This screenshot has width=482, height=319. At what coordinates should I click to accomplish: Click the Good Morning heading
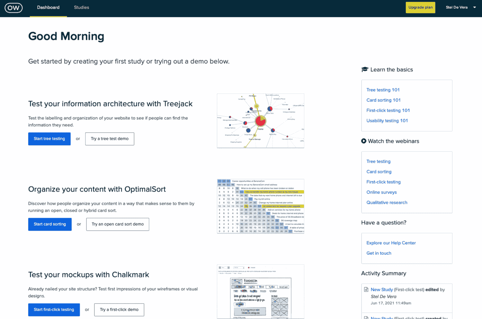pos(66,36)
